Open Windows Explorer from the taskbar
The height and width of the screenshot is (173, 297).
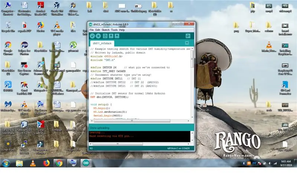pos(19,163)
